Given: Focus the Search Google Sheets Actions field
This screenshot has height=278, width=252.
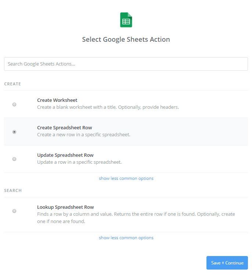Looking at the screenshot, I should pyautogui.click(x=126, y=64).
